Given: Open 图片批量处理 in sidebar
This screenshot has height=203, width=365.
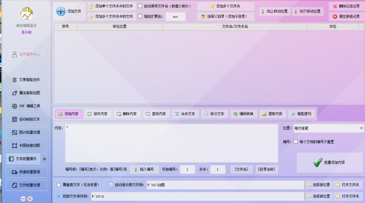Looking at the screenshot, I should pyautogui.click(x=27, y=133).
